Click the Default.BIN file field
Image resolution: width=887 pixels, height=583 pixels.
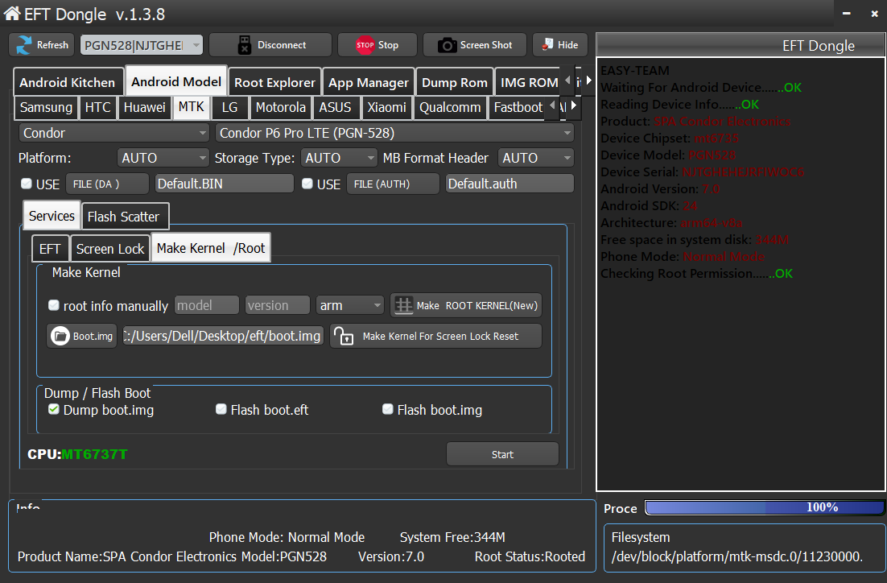click(224, 184)
